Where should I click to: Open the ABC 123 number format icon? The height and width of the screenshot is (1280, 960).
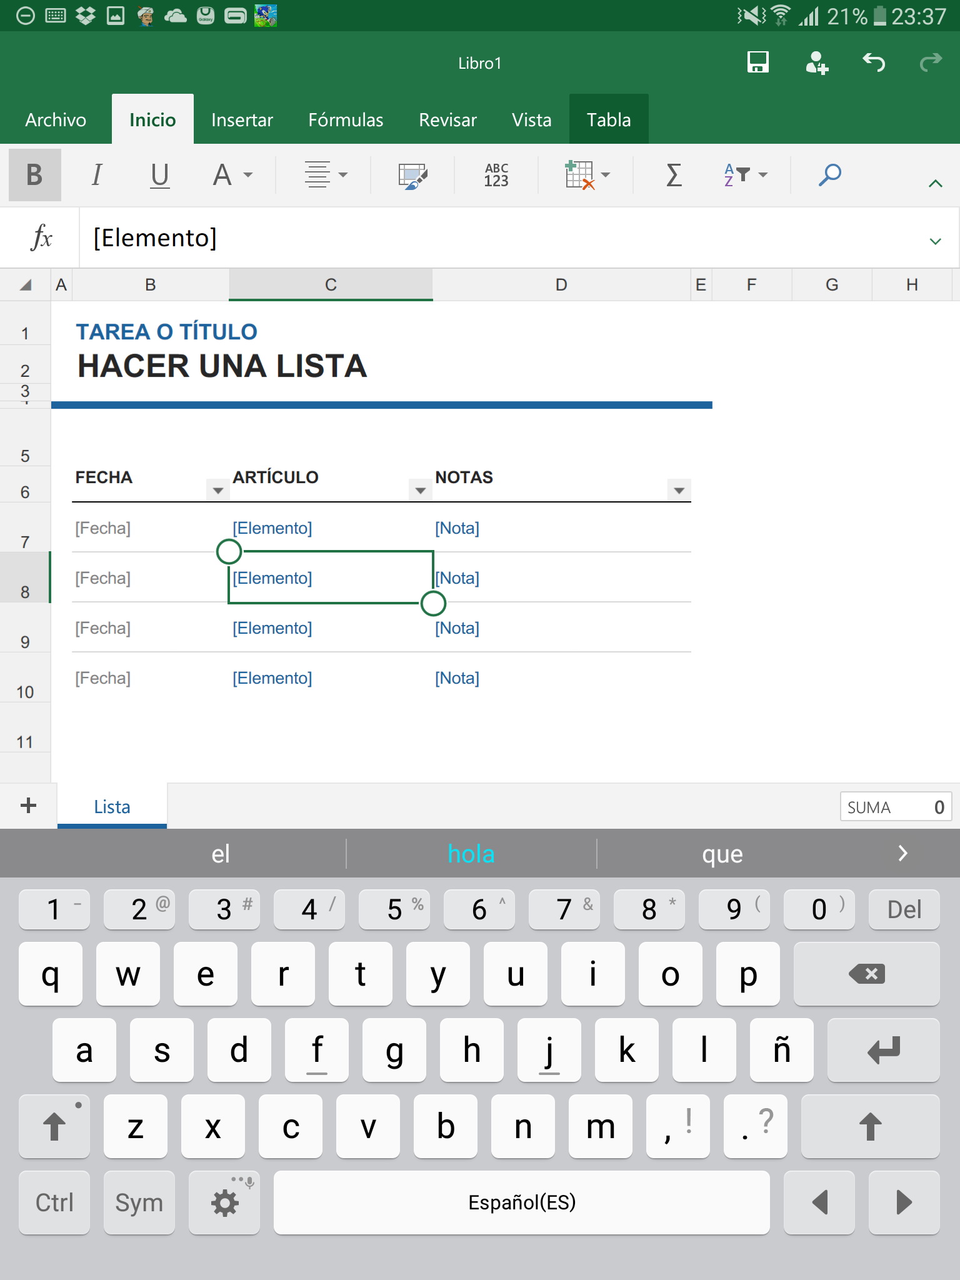pyautogui.click(x=496, y=176)
